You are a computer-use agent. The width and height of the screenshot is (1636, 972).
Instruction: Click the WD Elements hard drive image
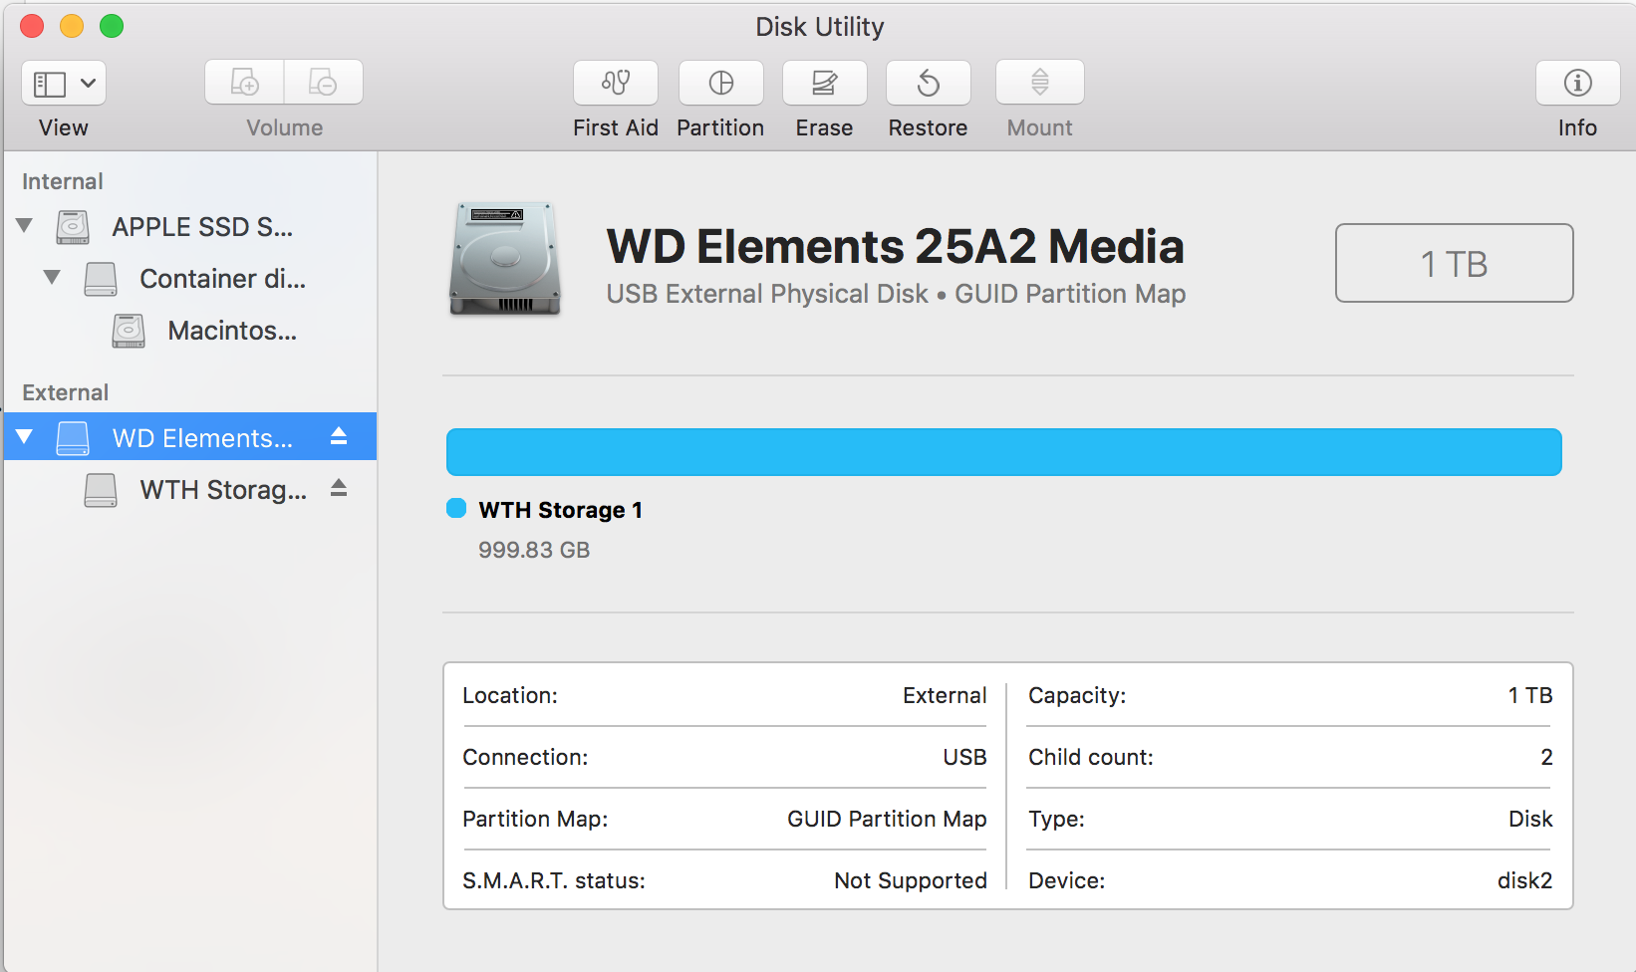coord(505,259)
